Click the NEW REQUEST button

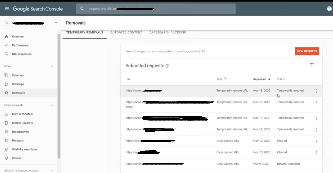pyautogui.click(x=307, y=51)
